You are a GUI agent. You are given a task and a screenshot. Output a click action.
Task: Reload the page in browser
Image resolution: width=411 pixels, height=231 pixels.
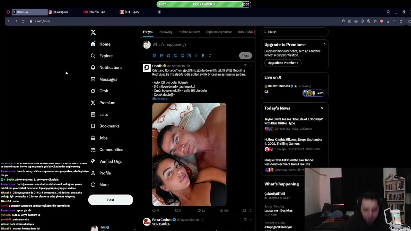coord(23,21)
